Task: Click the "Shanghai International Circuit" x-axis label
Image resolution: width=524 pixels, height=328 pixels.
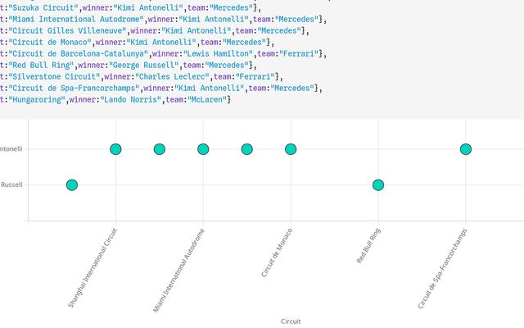Action: (93, 268)
